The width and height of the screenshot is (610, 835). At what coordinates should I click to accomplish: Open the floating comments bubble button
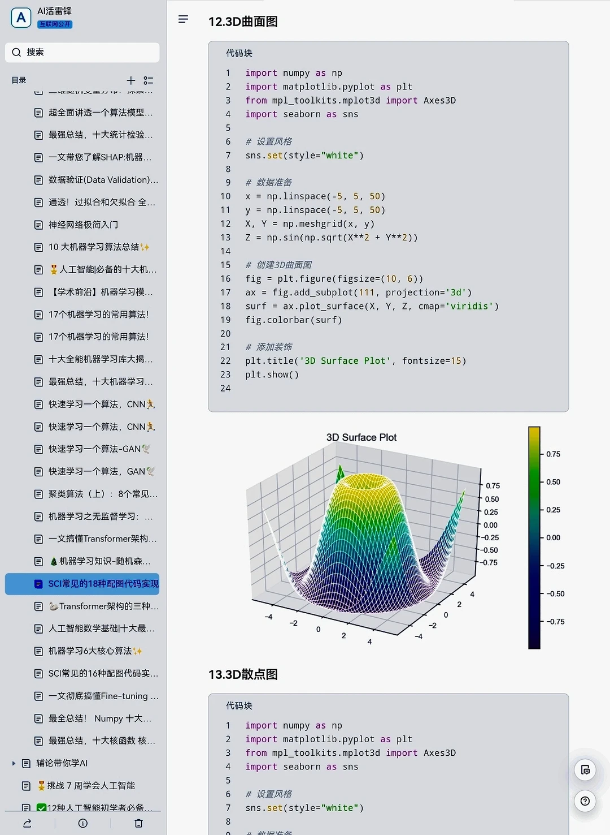pos(585,769)
